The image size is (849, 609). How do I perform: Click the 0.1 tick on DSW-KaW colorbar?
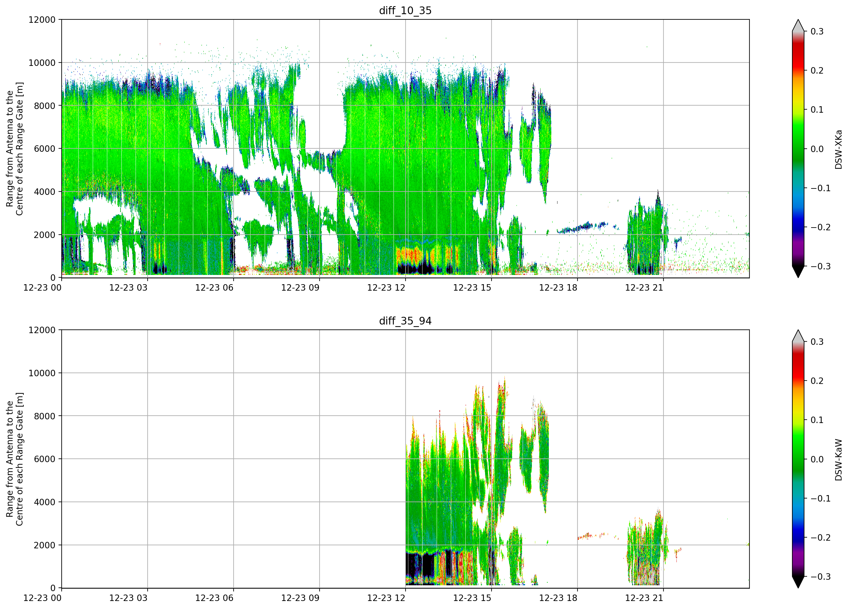[817, 420]
